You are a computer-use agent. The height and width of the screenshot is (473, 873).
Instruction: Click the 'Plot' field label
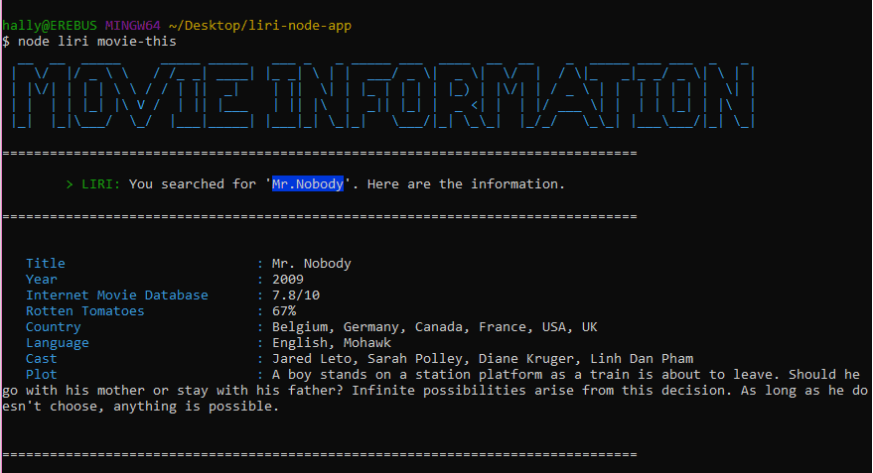point(41,375)
